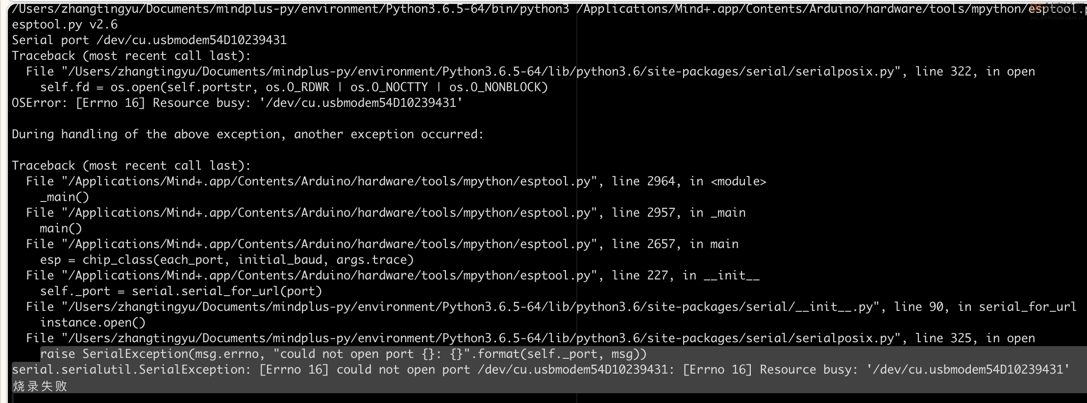Click the "esp = chip_class(each_port, initial_baud" line
The height and width of the screenshot is (403, 1087).
[227, 260]
